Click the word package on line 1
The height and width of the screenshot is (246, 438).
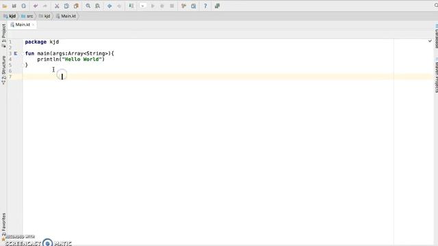36,42
